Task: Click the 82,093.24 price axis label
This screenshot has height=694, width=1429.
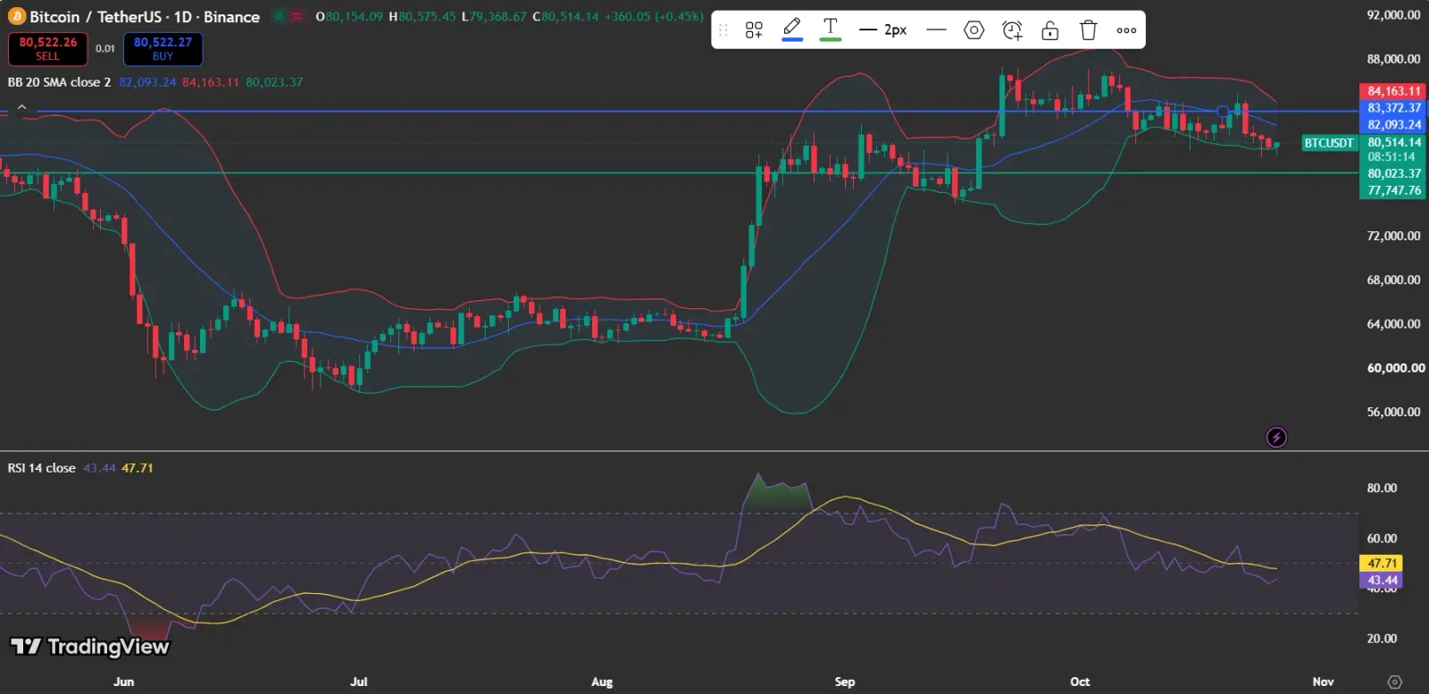Action: tap(1393, 125)
